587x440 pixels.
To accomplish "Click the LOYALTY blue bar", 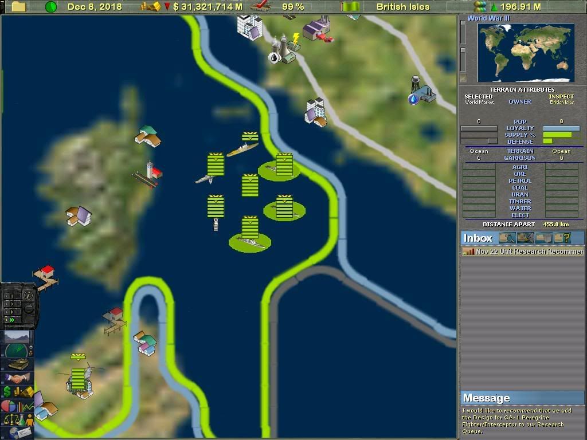I will [561, 128].
